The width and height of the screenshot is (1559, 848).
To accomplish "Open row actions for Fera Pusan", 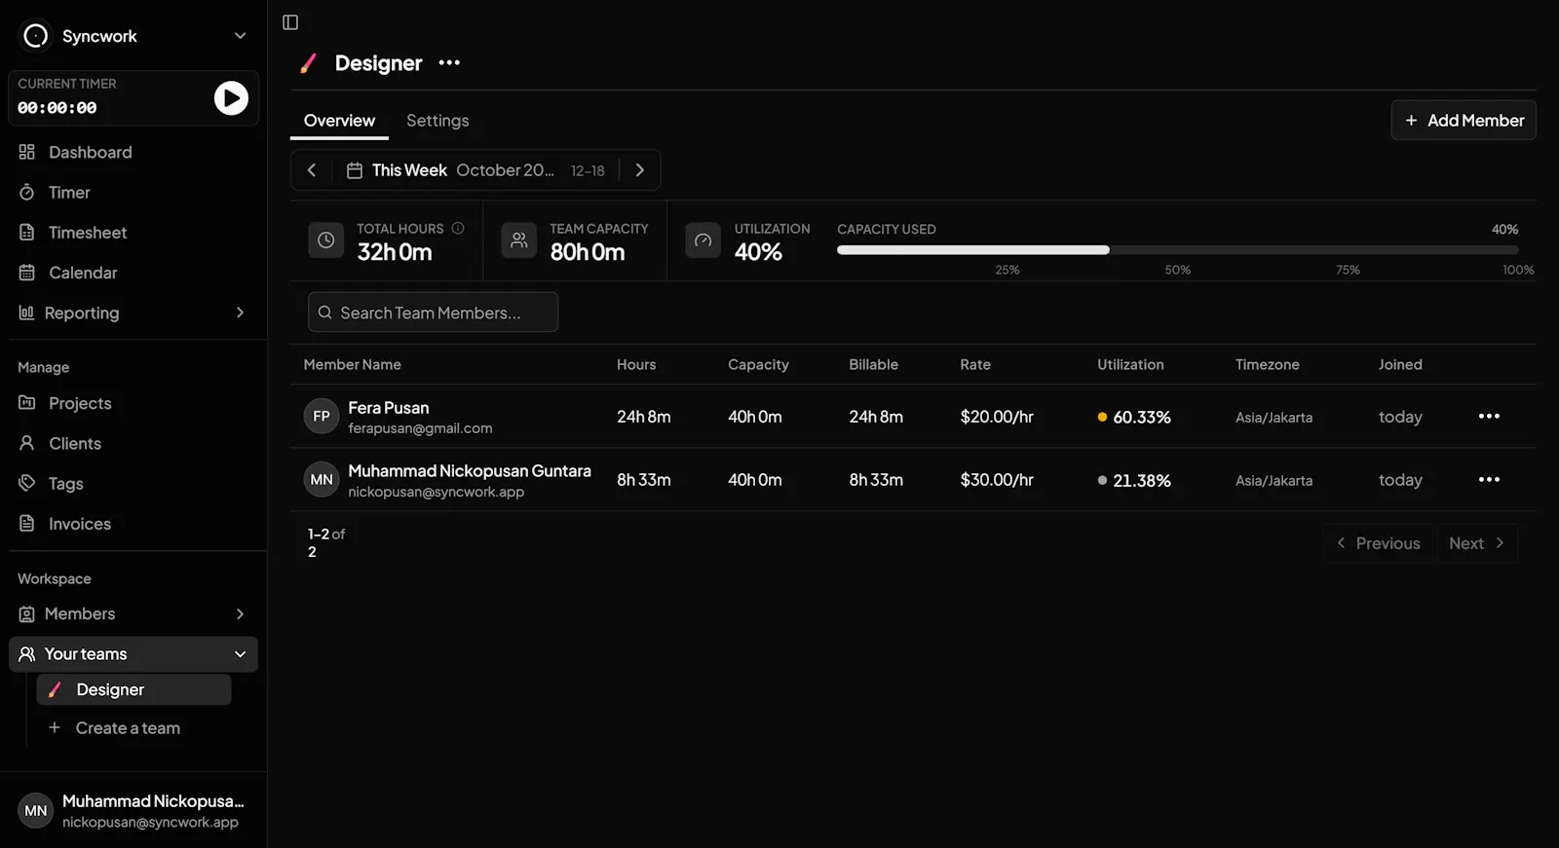I will [x=1489, y=417].
